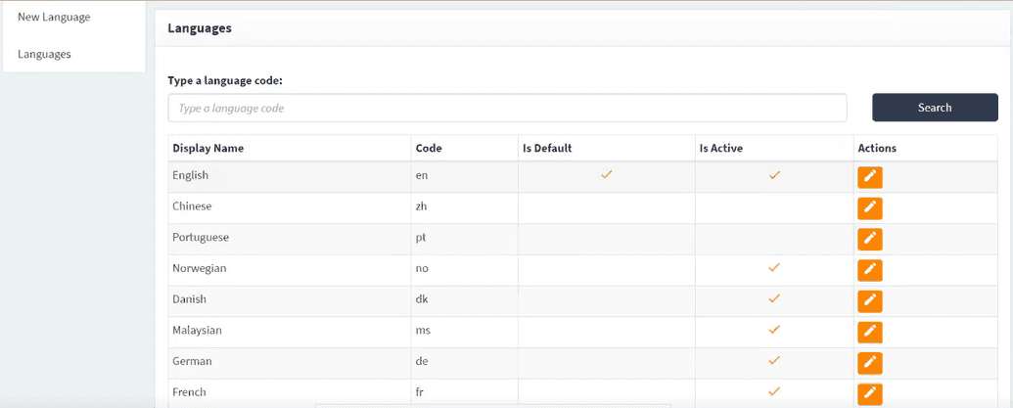Edit the Malaysian language row
This screenshot has height=408, width=1013.
tap(869, 332)
